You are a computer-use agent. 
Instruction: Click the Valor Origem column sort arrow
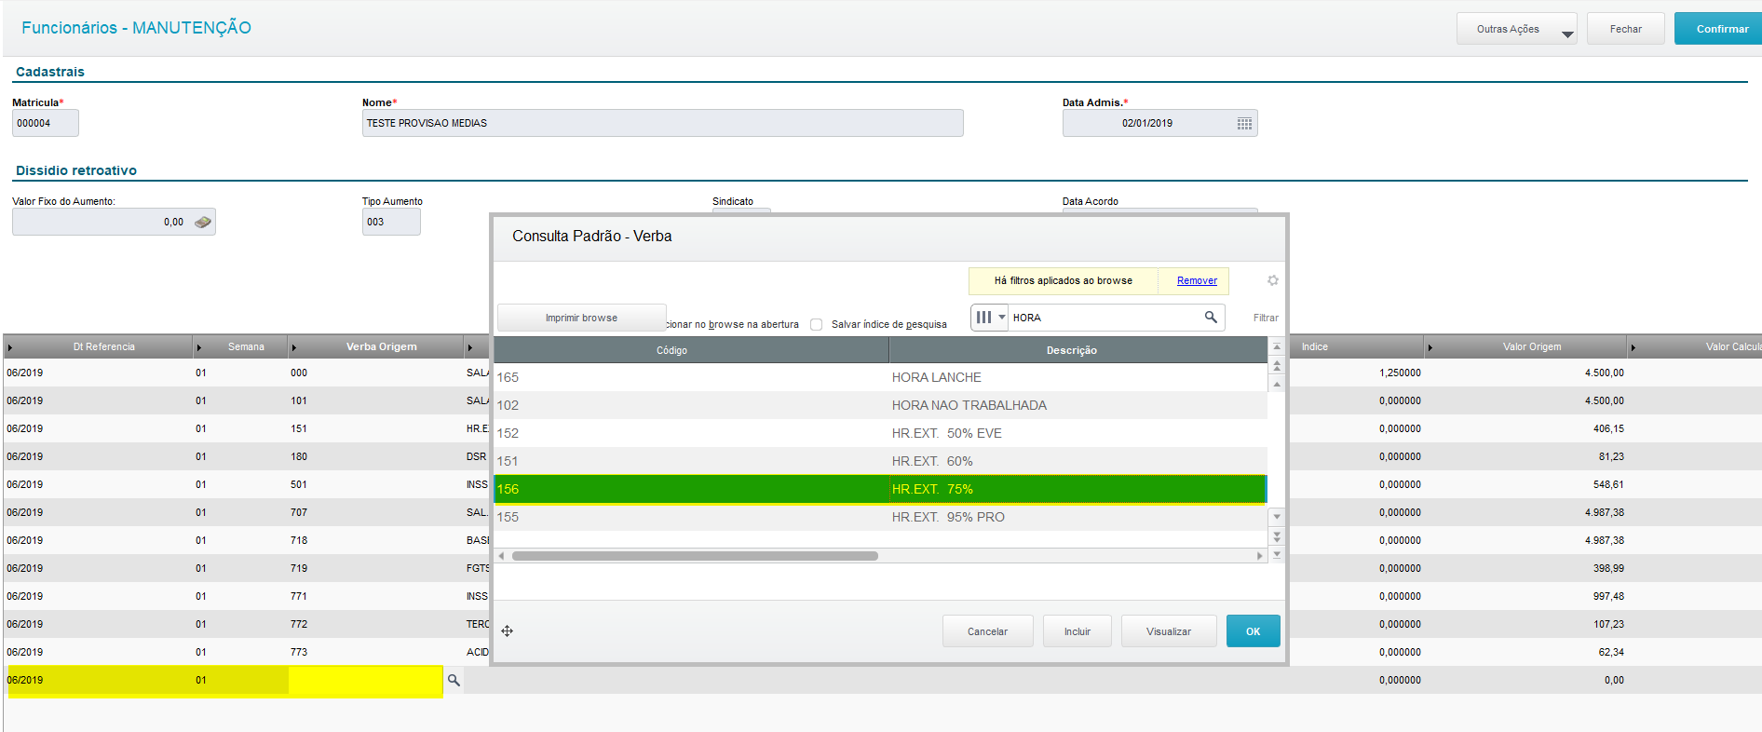click(x=1430, y=347)
